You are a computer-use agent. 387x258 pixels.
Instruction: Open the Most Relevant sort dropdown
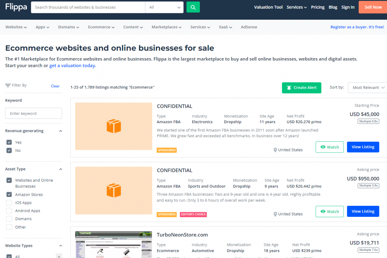368,88
